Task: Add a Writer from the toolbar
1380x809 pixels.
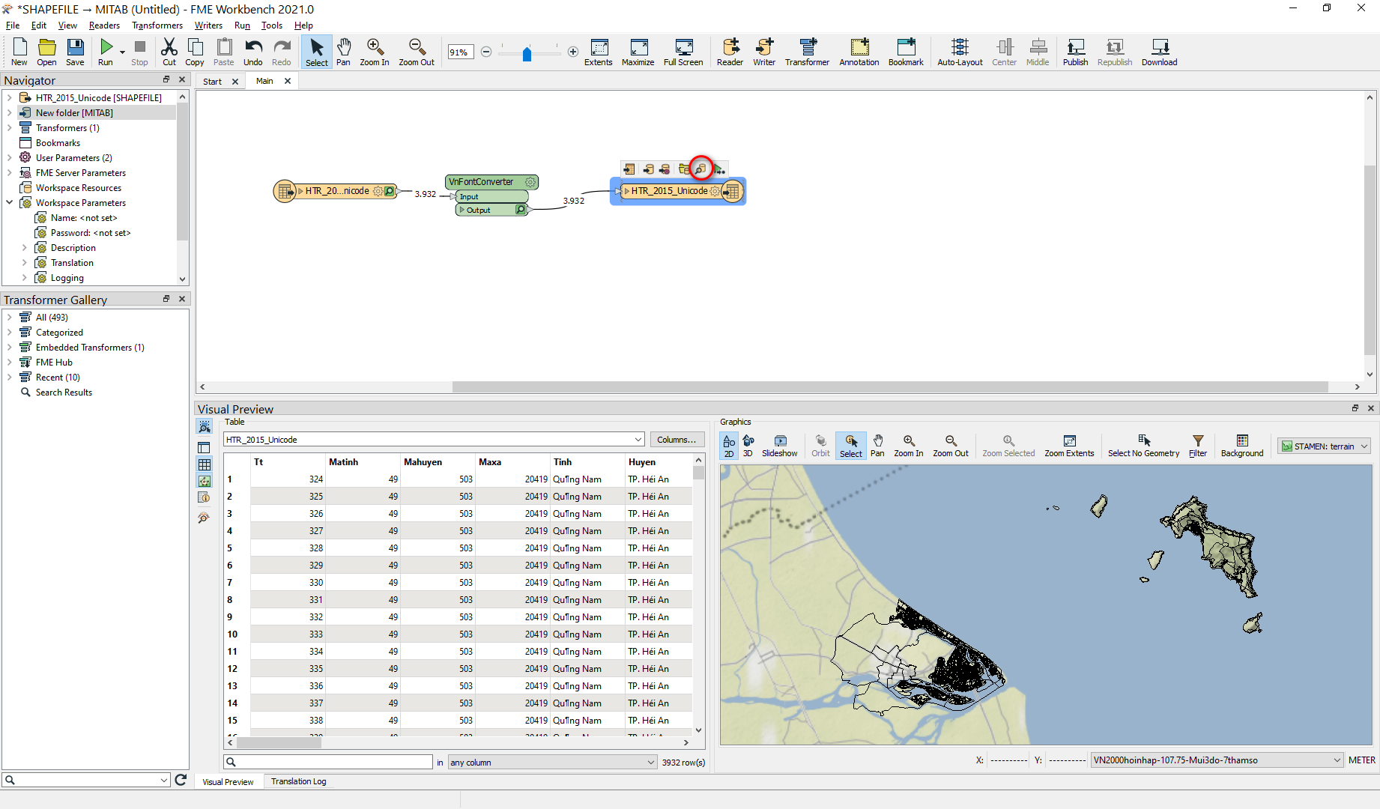Action: pyautogui.click(x=764, y=52)
